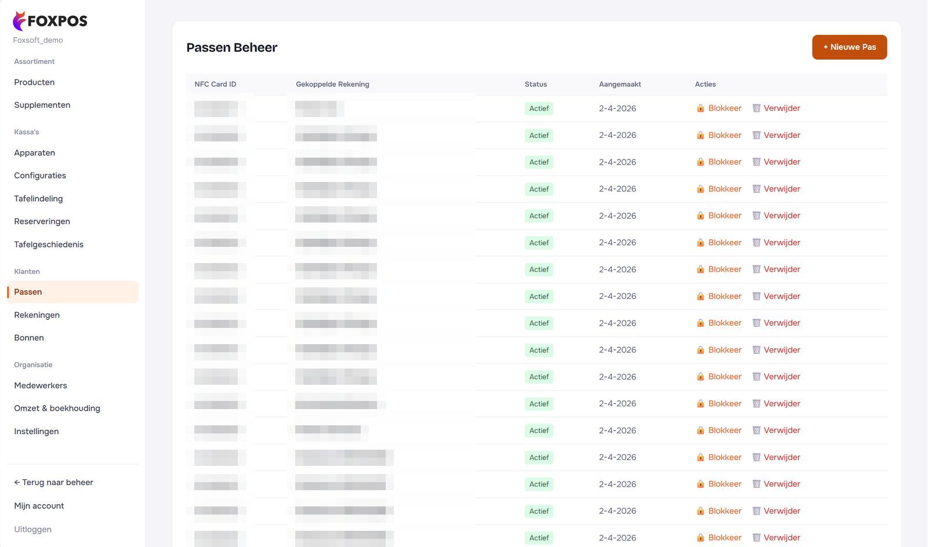
Task: Click the Status column header
Action: click(x=536, y=84)
